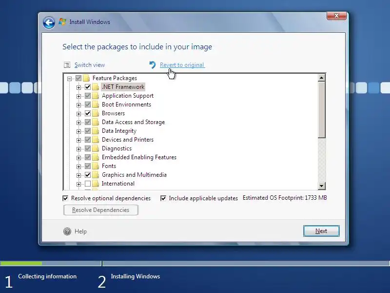Click the Application Support folder icon

click(96, 96)
